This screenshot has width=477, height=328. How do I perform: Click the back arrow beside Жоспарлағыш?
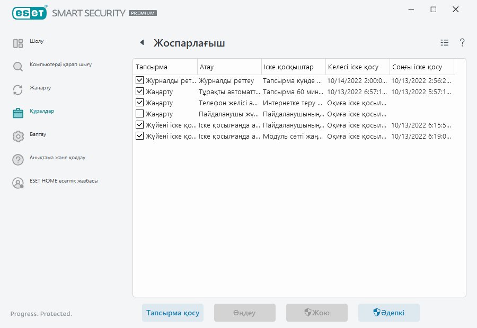pos(141,43)
